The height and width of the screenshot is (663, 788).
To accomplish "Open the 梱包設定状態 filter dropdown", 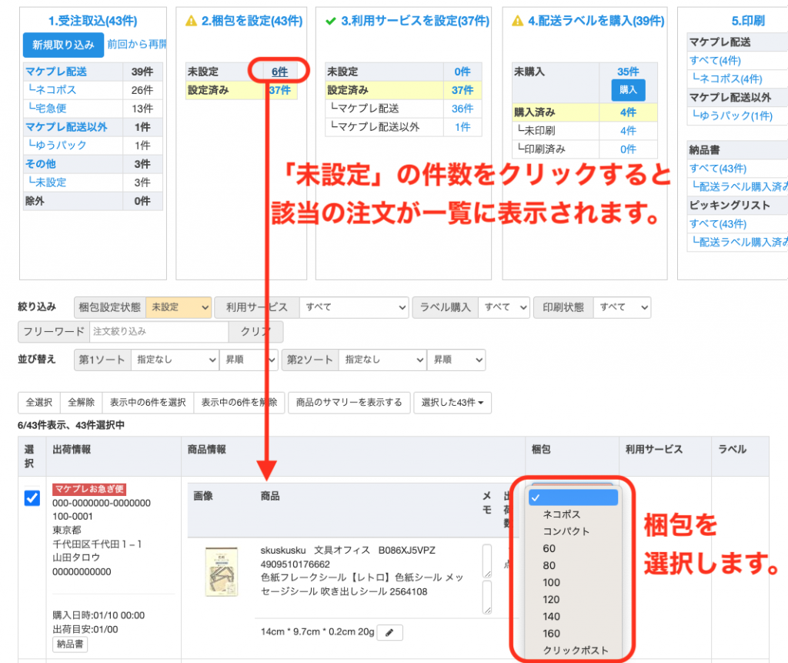I will pos(179,307).
